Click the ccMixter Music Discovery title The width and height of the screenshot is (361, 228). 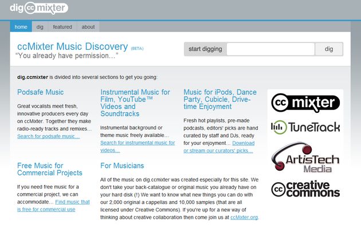point(72,46)
